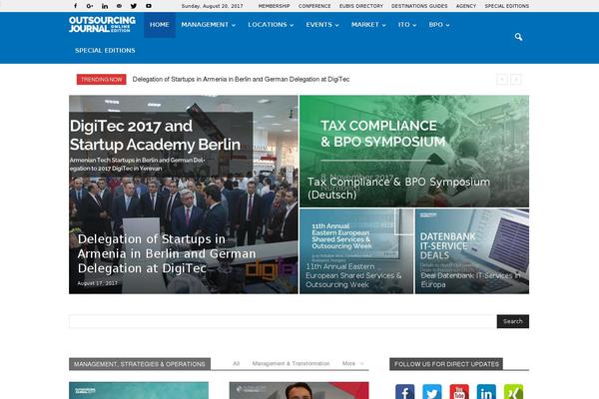This screenshot has width=599, height=399.
Task: Open the Delegation of Startups in Armenia article
Action: [x=167, y=253]
